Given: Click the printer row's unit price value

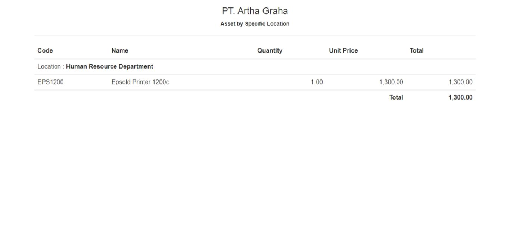Looking at the screenshot, I should click(x=391, y=82).
